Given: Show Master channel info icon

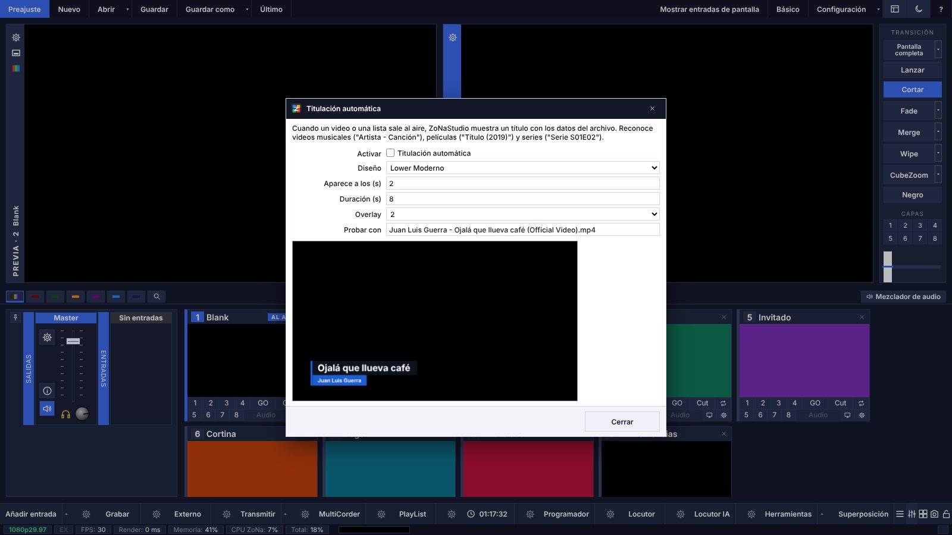Looking at the screenshot, I should pos(47,391).
